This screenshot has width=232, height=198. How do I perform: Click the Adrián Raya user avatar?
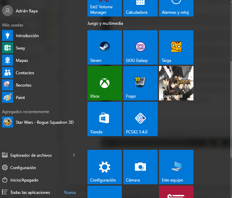click(8, 11)
